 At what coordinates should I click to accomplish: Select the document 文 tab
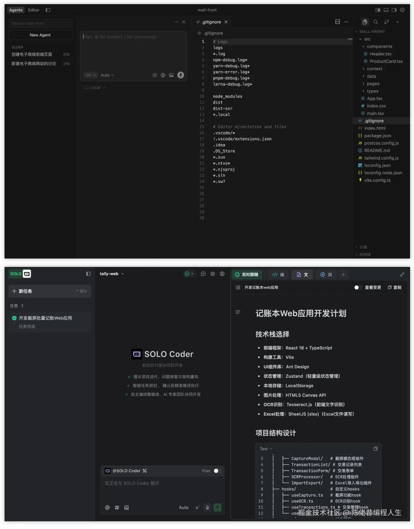coord(302,275)
